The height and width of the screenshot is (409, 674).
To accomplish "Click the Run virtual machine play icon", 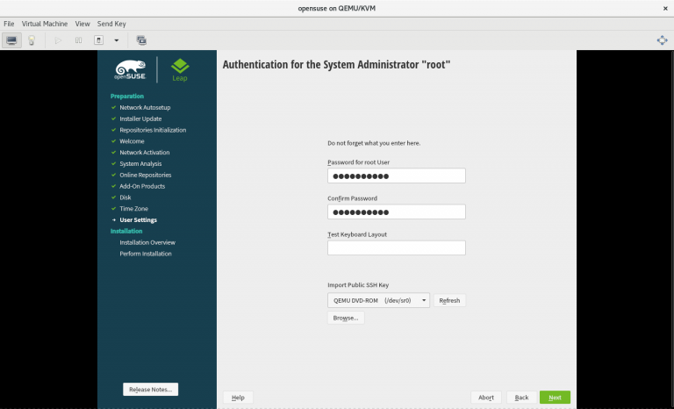I will pos(58,40).
